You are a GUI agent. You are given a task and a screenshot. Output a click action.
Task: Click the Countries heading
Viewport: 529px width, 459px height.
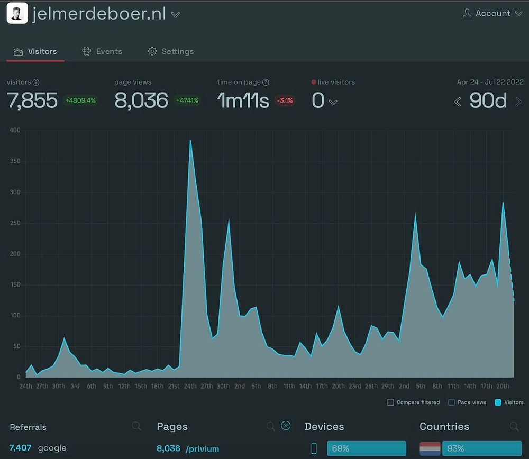click(444, 426)
